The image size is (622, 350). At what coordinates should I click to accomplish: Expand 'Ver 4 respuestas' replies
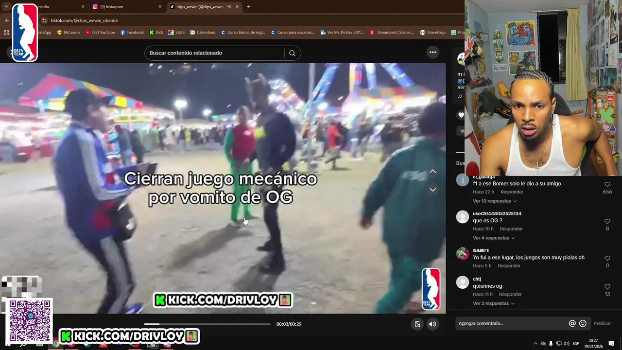[x=494, y=238]
